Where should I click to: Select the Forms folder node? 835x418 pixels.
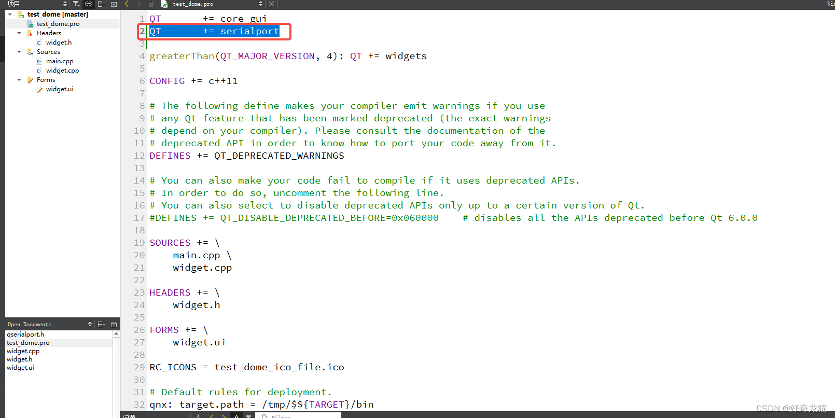tap(46, 80)
